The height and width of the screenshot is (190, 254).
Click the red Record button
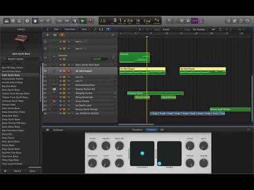coord(90,21)
